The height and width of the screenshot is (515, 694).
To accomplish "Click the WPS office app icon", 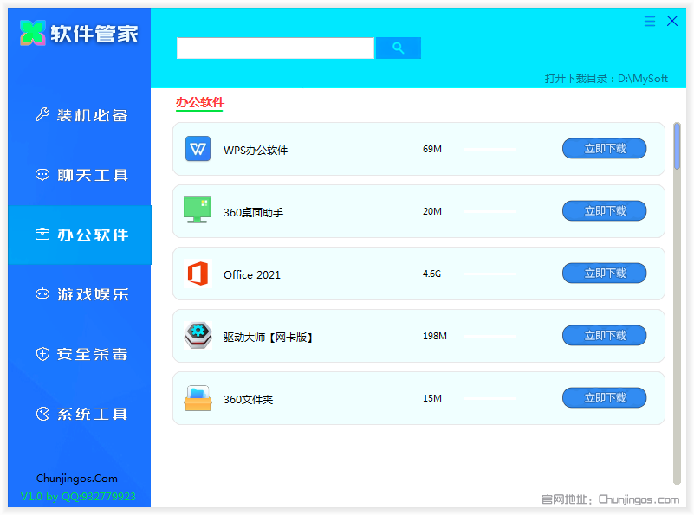I will pos(198,149).
